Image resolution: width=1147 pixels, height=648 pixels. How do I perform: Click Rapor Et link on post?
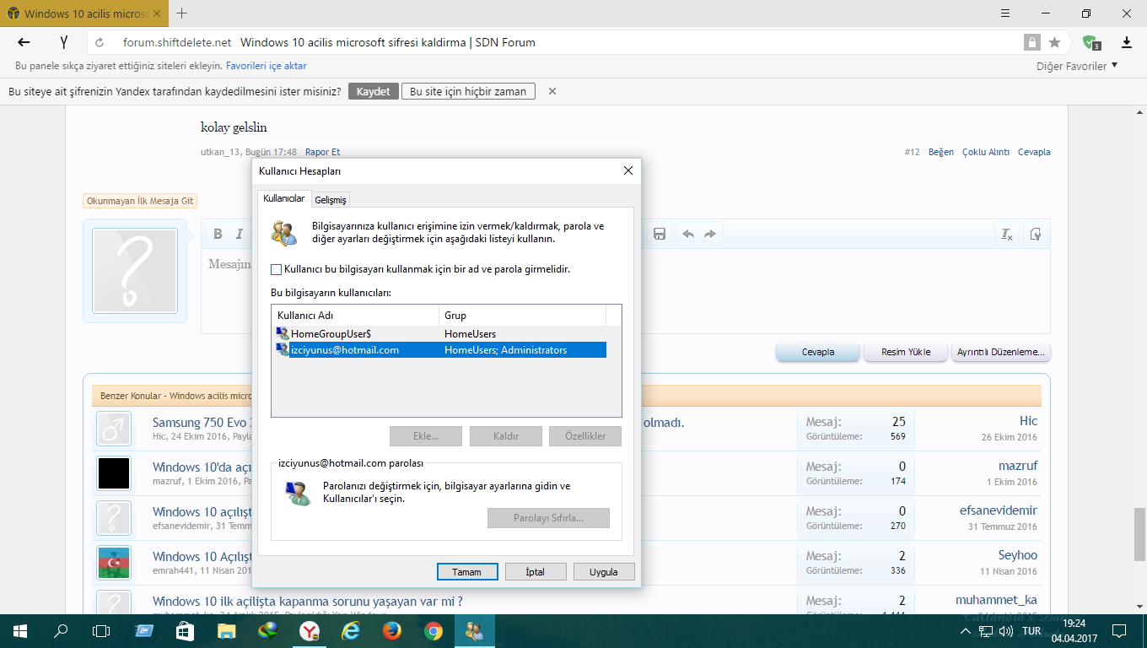[322, 153]
